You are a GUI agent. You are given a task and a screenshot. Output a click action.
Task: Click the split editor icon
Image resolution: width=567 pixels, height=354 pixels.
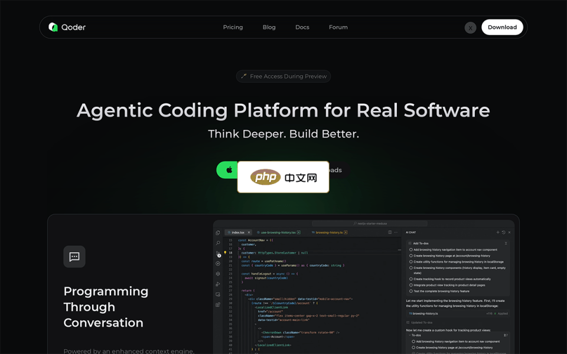[390, 232]
